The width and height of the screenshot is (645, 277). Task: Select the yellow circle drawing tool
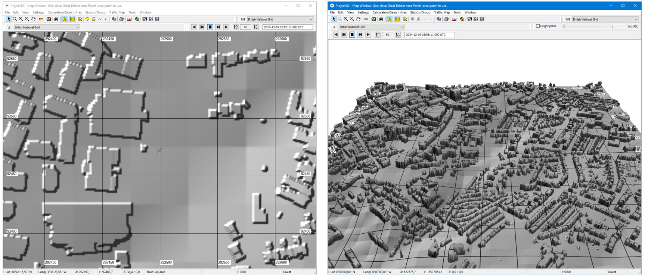click(x=87, y=19)
